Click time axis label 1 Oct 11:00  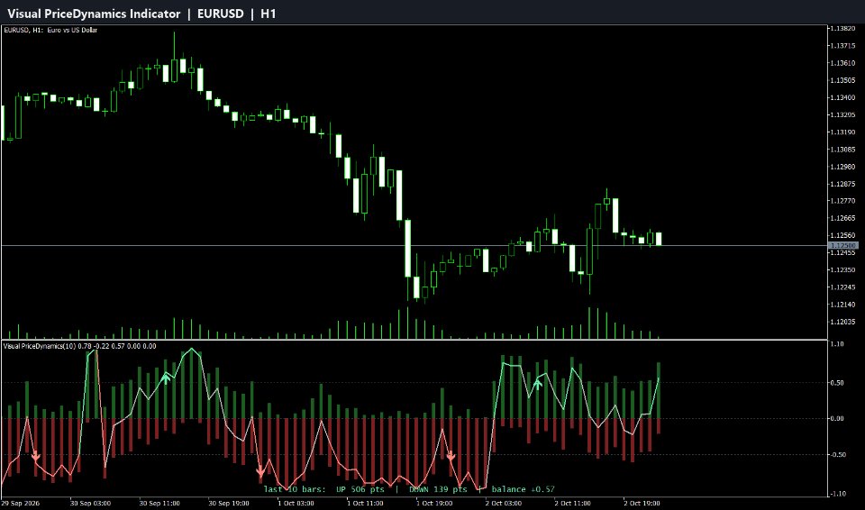point(367,504)
